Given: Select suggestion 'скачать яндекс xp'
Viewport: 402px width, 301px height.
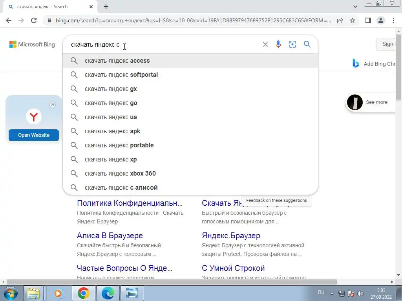Looking at the screenshot, I should 190,159.
